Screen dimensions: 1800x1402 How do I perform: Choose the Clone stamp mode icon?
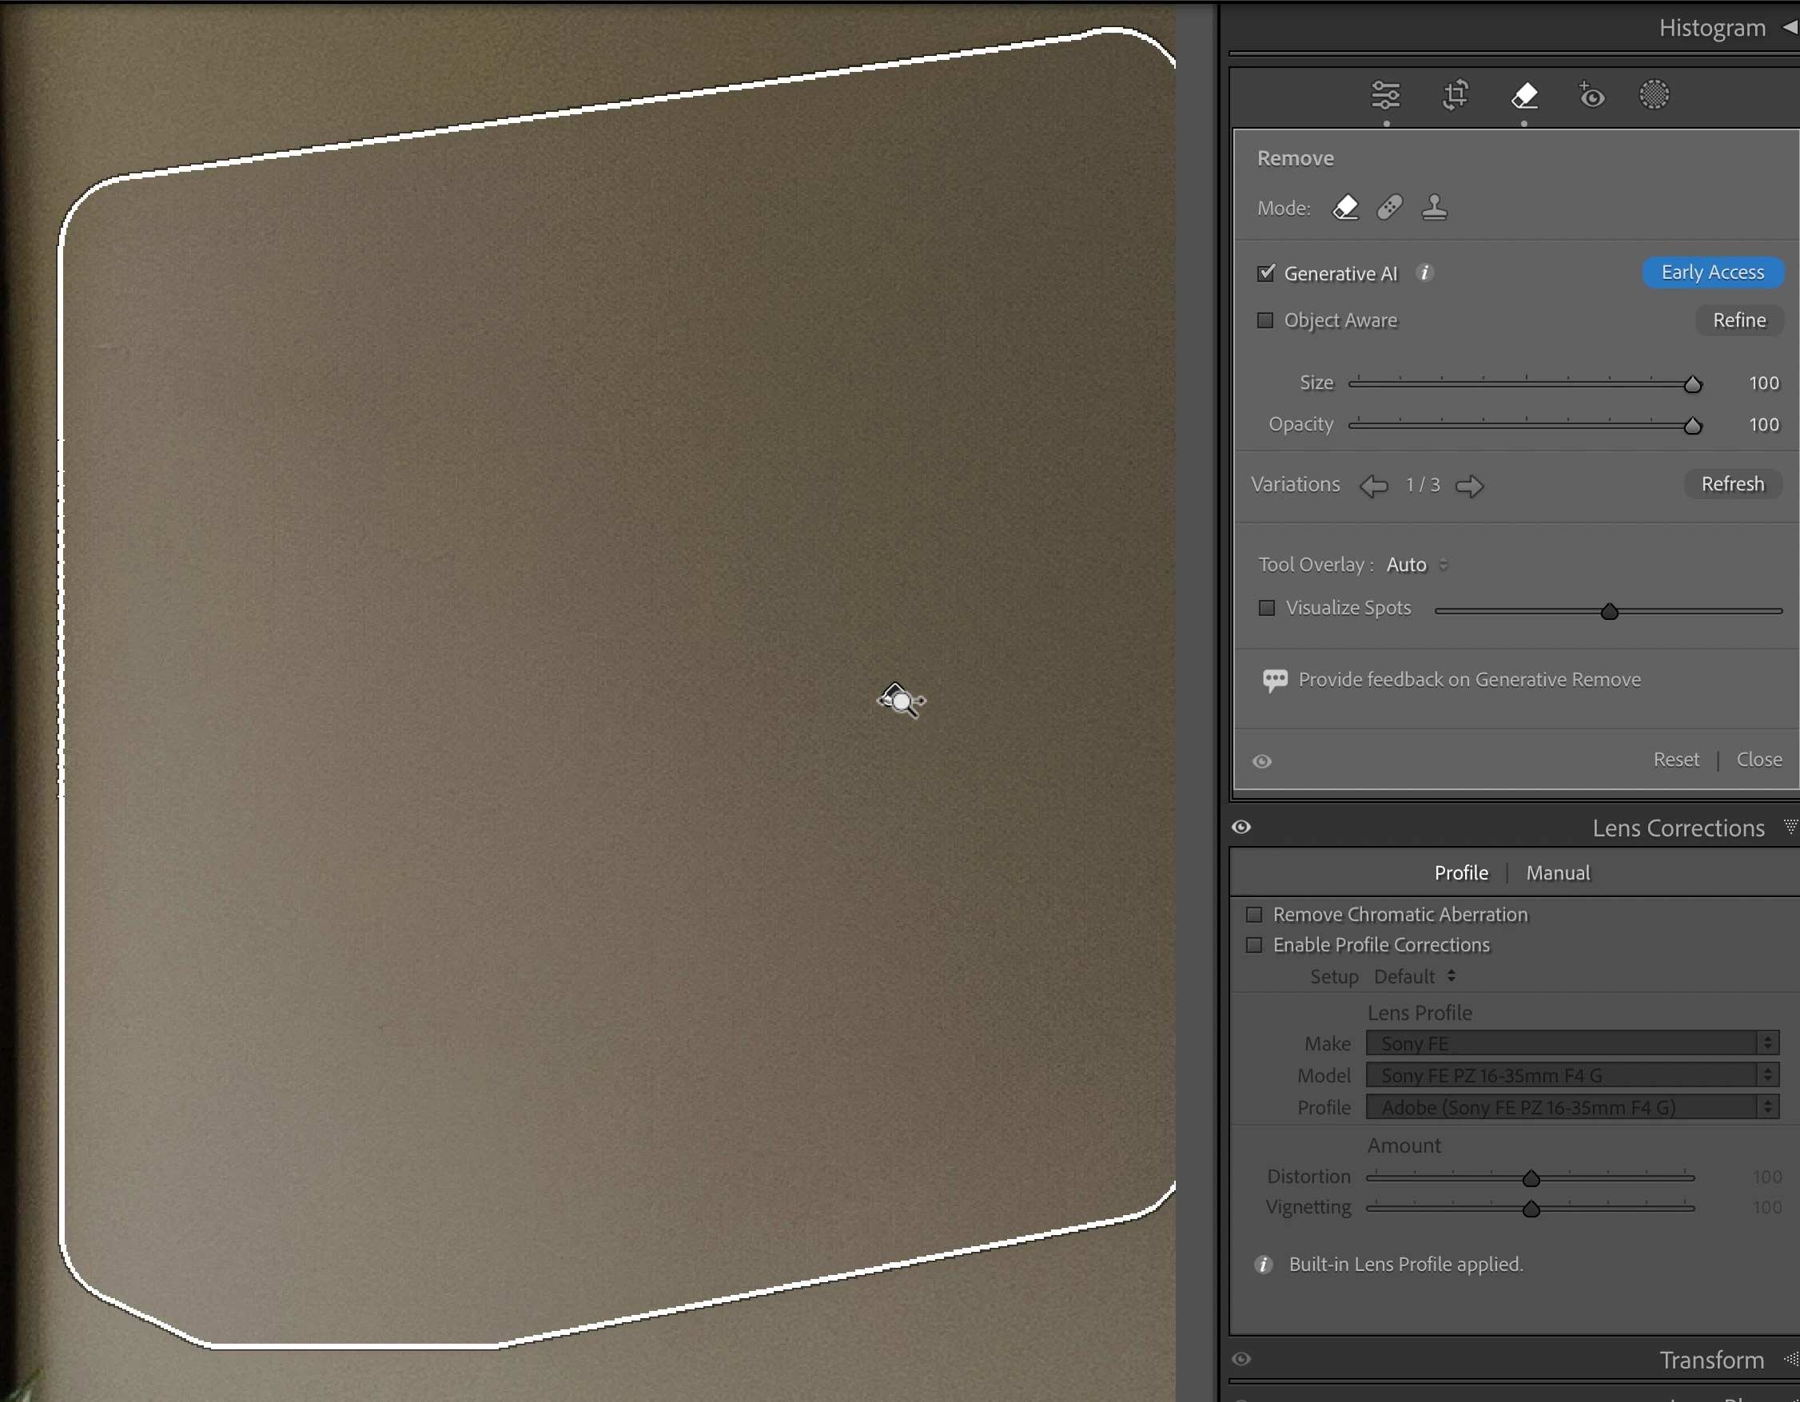coord(1434,208)
